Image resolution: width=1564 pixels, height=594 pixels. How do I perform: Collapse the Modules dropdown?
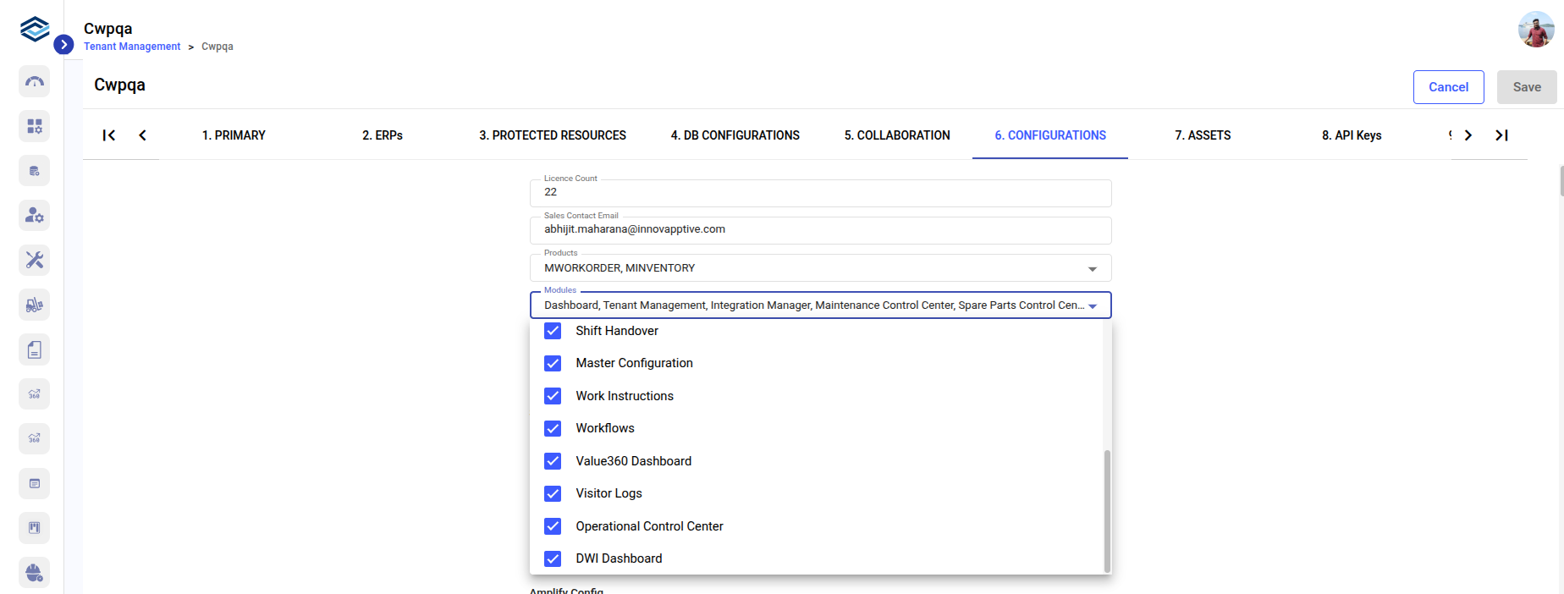[1092, 306]
